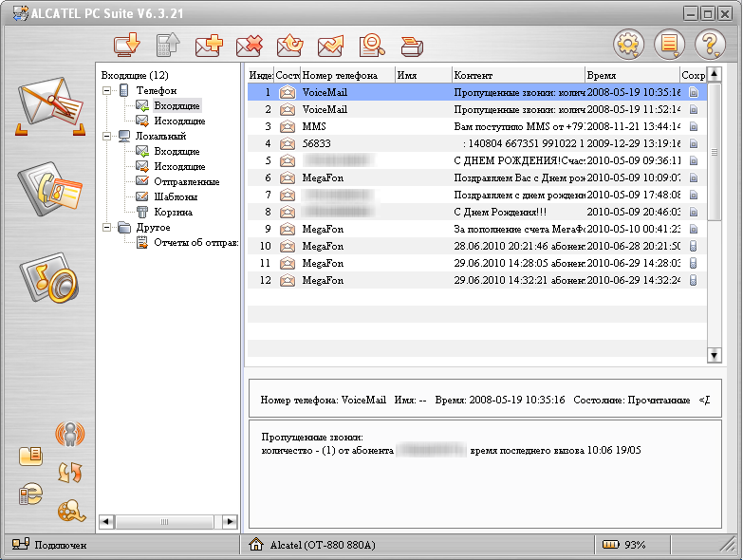
Task: Click scroll up arrow of message list
Action: click(x=715, y=74)
